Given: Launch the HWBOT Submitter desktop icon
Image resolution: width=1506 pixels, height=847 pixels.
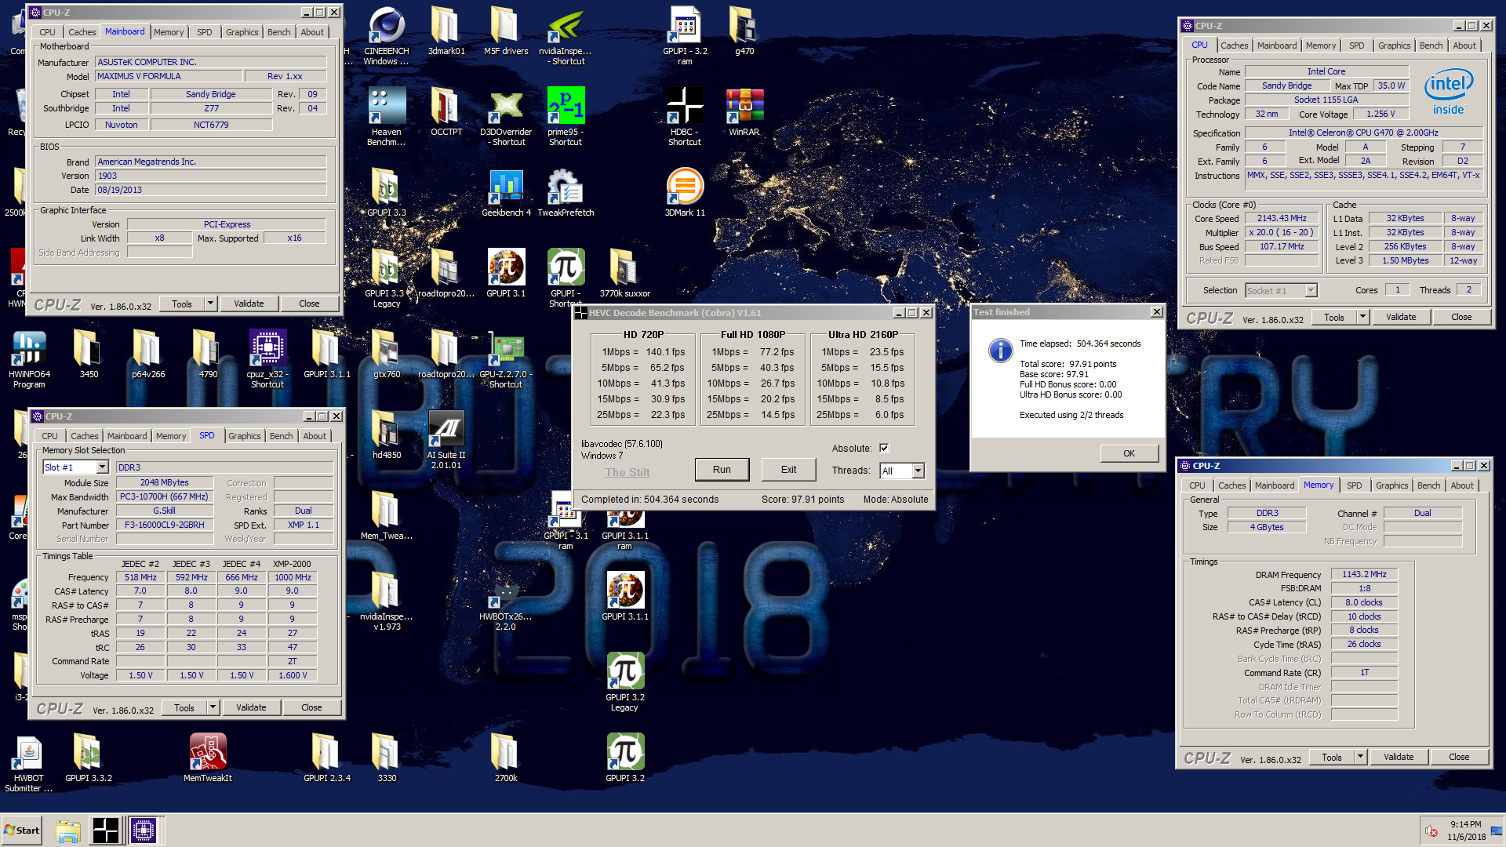Looking at the screenshot, I should pyautogui.click(x=29, y=763).
